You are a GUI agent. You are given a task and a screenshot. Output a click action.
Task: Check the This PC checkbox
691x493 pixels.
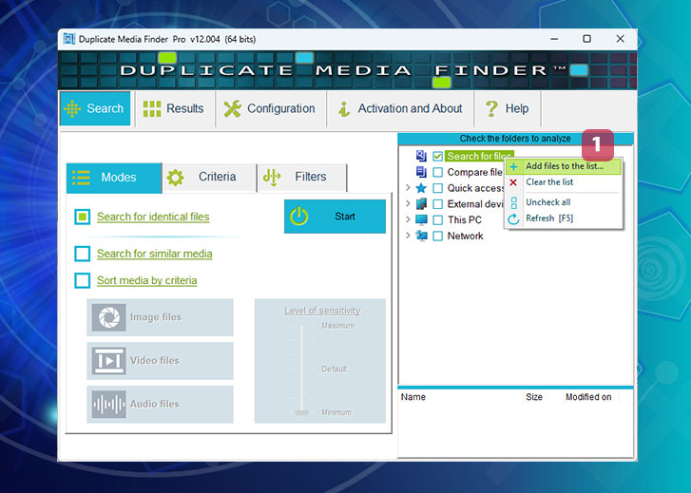pos(437,219)
